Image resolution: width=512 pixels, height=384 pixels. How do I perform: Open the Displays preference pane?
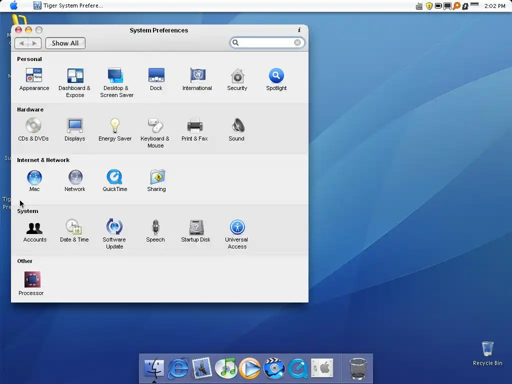pos(75,129)
